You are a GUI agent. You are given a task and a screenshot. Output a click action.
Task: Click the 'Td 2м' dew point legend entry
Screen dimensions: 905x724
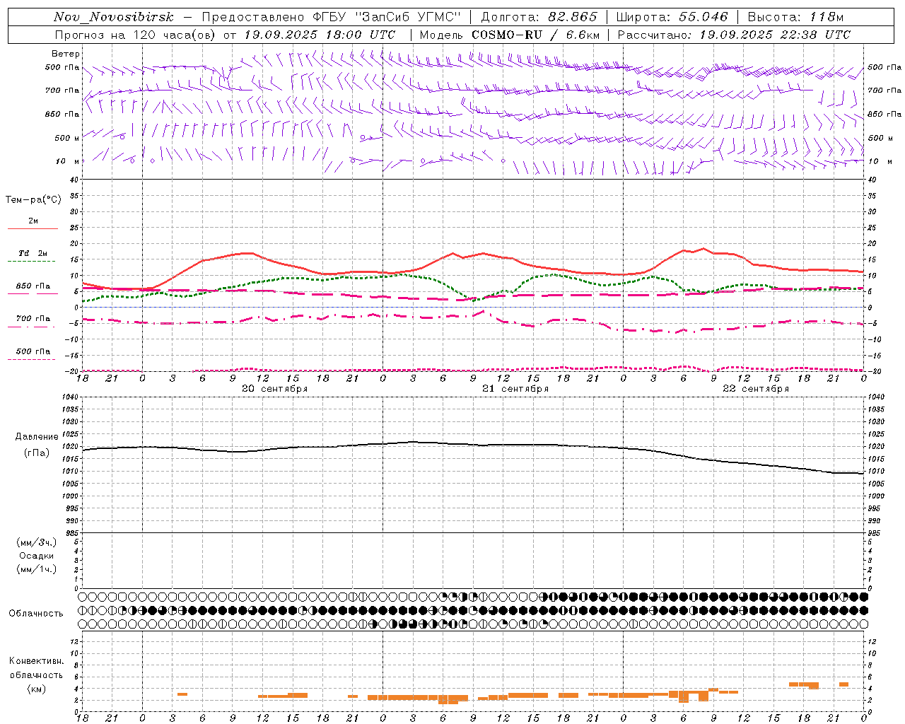click(33, 253)
